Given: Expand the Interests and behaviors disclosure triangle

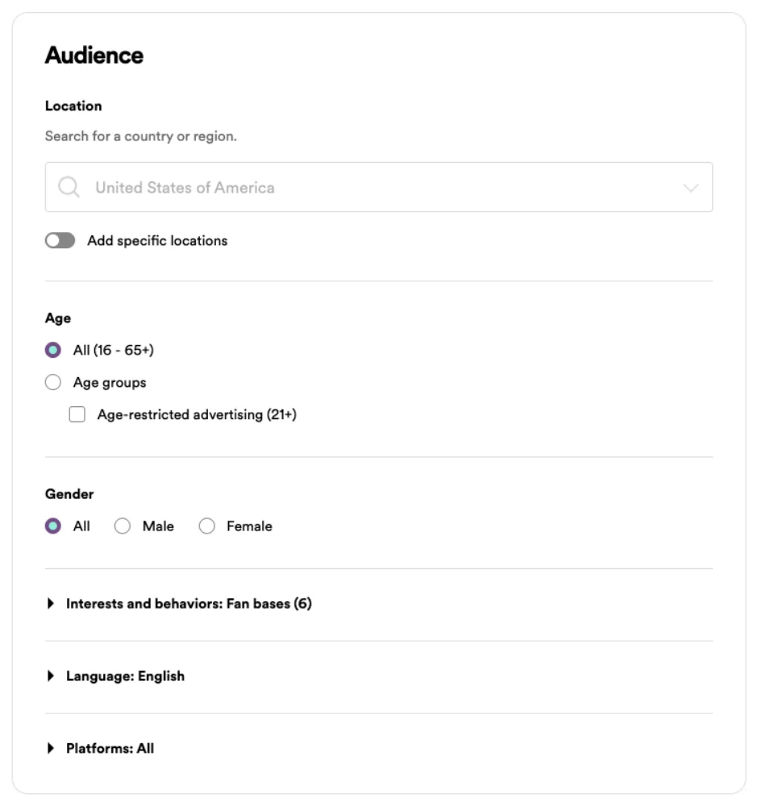Looking at the screenshot, I should [x=52, y=604].
